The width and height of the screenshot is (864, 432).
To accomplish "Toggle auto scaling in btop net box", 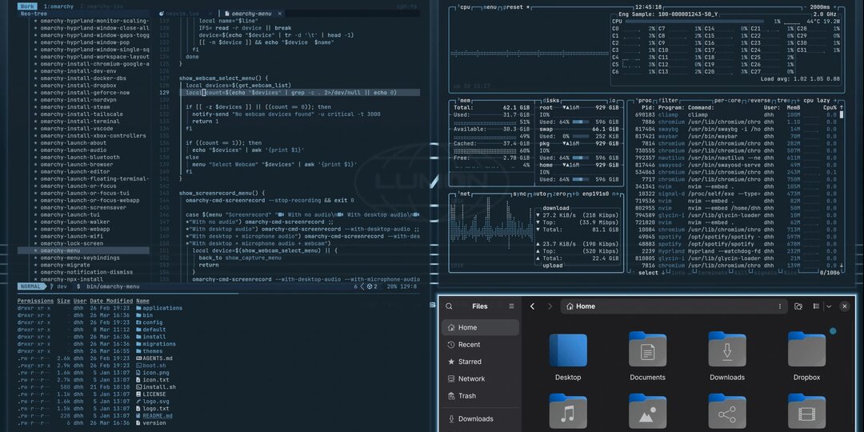I will [x=539, y=194].
